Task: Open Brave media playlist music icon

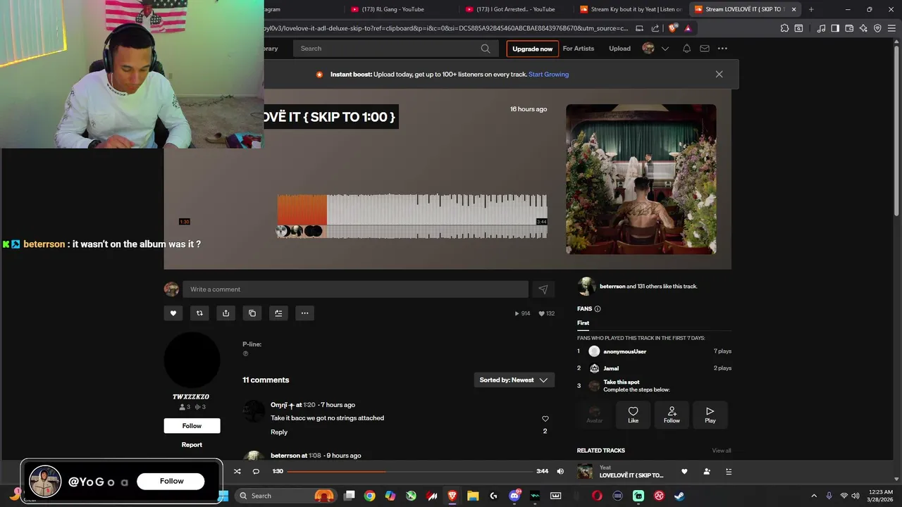Action: 821,28
